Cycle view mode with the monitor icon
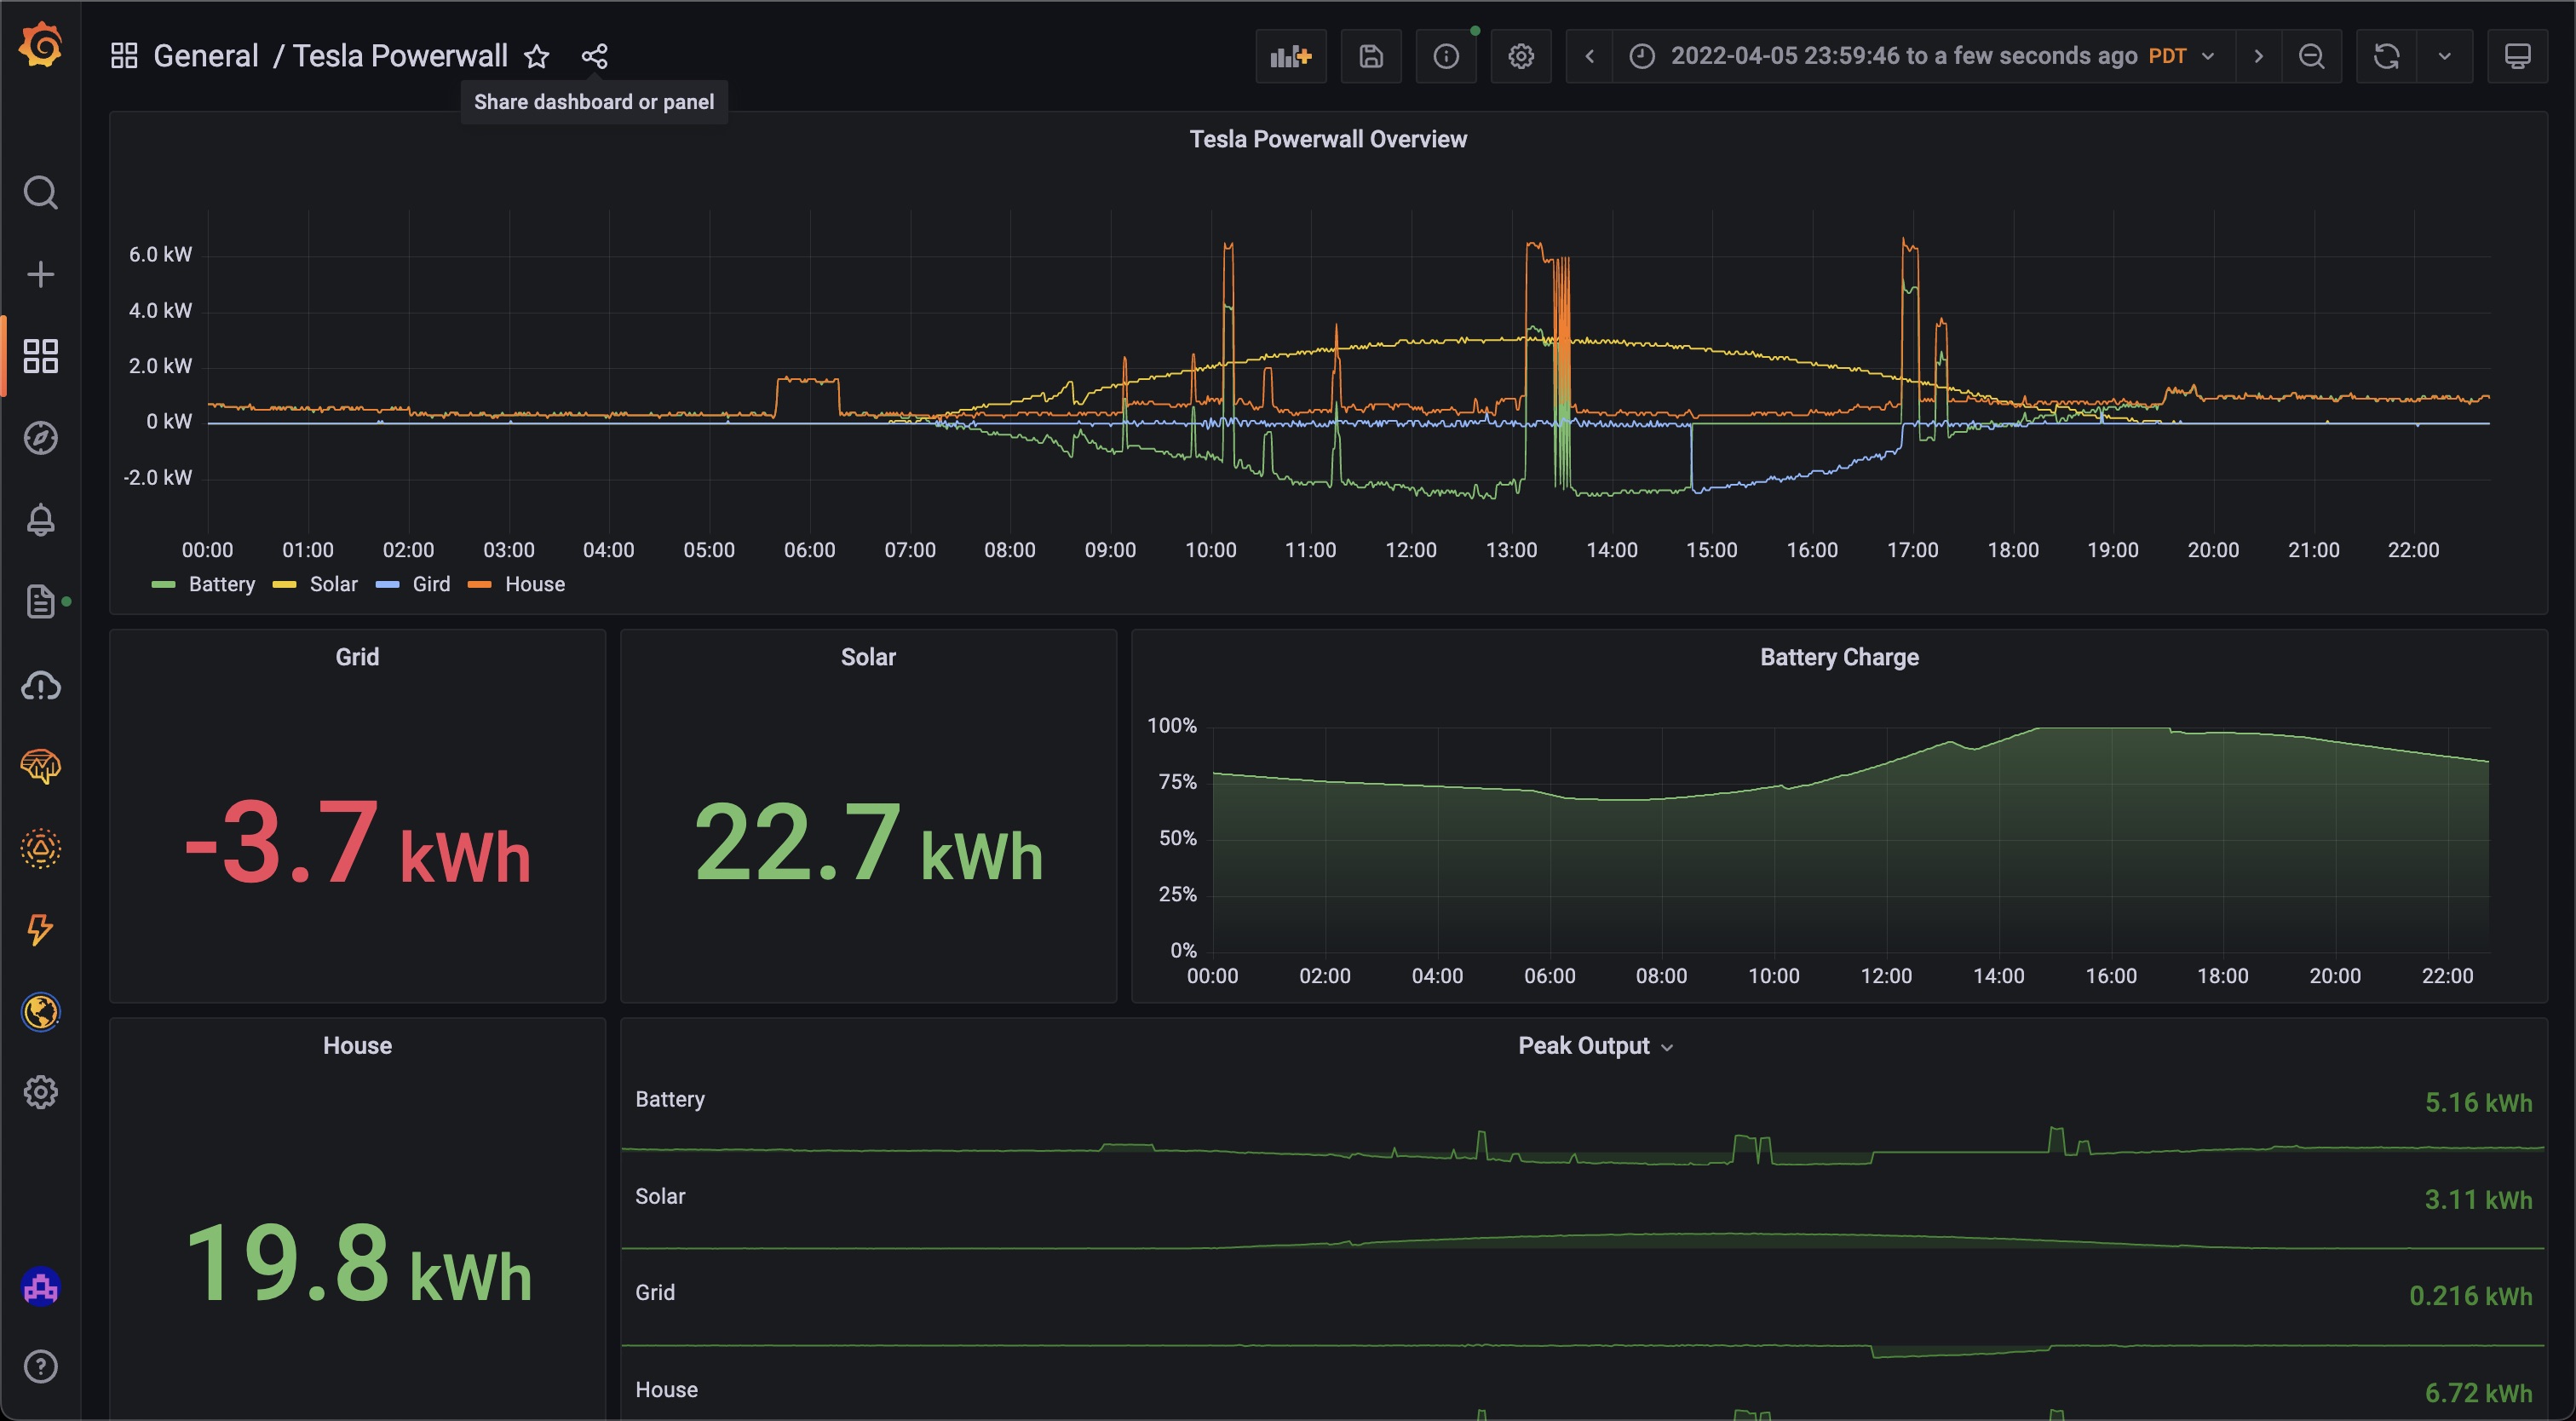The width and height of the screenshot is (2576, 1421). [2517, 56]
